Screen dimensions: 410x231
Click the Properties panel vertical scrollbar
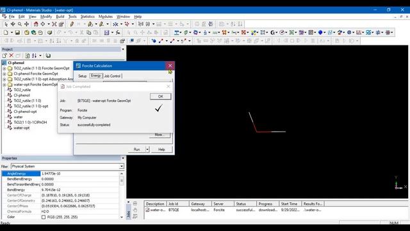click(122, 195)
